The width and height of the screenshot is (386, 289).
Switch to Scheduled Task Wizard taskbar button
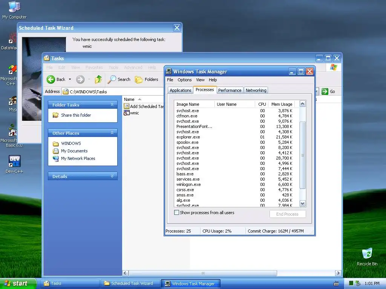(x=130, y=283)
